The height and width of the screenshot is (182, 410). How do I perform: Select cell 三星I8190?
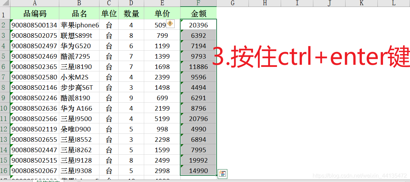[x=79, y=67]
